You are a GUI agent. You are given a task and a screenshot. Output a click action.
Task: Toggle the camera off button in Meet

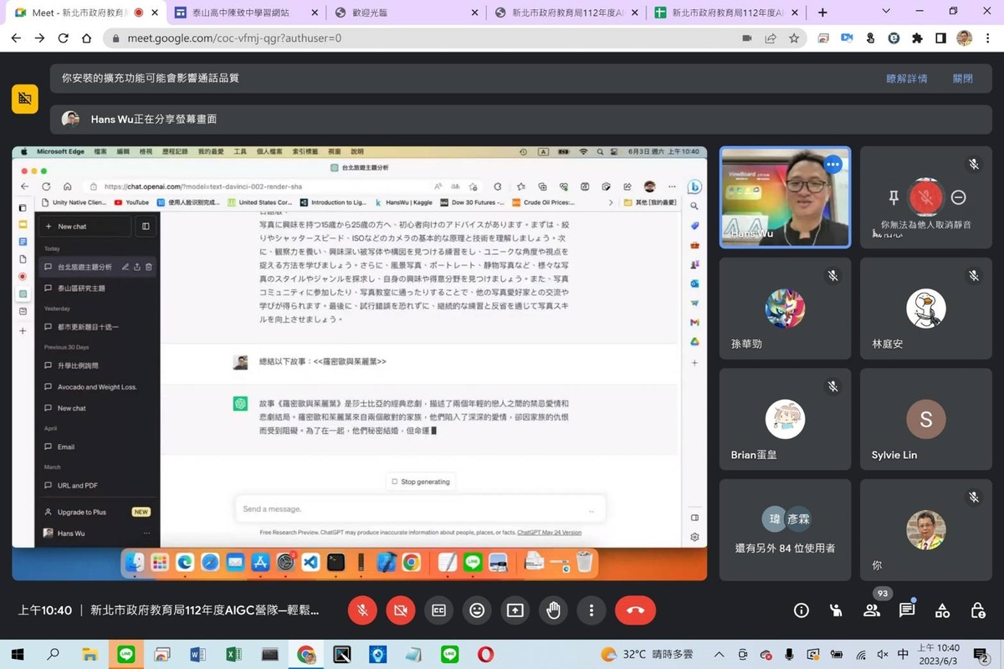click(x=401, y=610)
